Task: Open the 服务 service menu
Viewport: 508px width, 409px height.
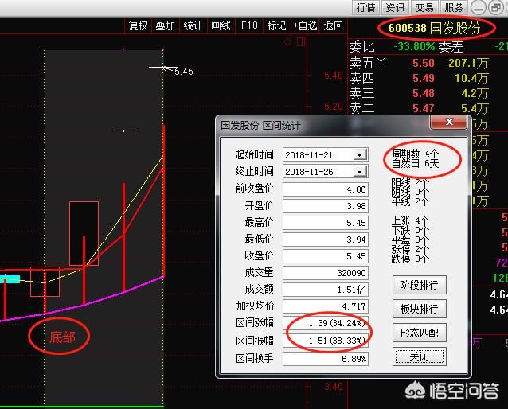Action: pos(454,7)
